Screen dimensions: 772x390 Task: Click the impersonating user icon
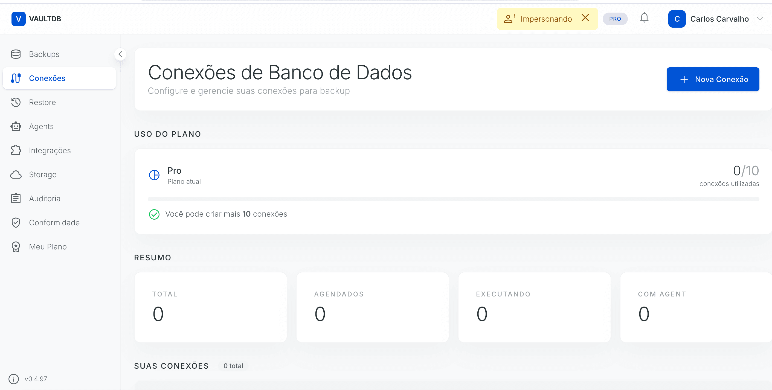(509, 19)
